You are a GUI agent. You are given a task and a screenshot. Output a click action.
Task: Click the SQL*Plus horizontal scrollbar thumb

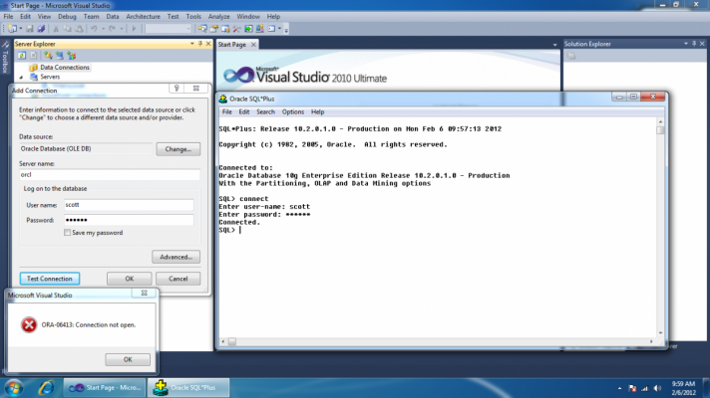231,341
